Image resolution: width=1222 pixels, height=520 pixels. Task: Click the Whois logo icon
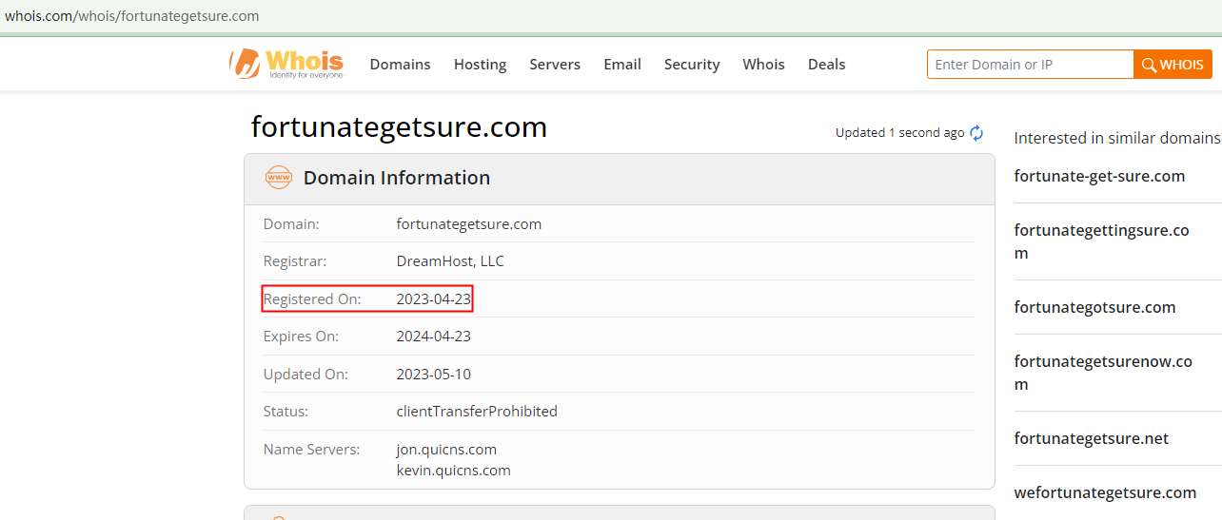point(245,64)
